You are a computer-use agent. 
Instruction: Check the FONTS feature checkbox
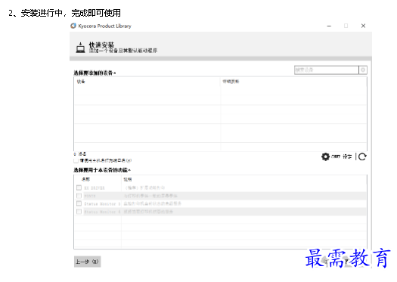[x=79, y=196]
